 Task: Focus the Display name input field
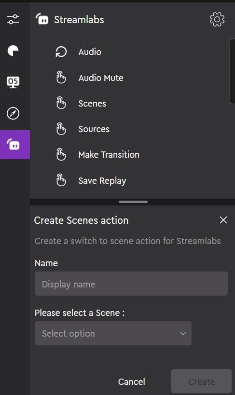(131, 284)
